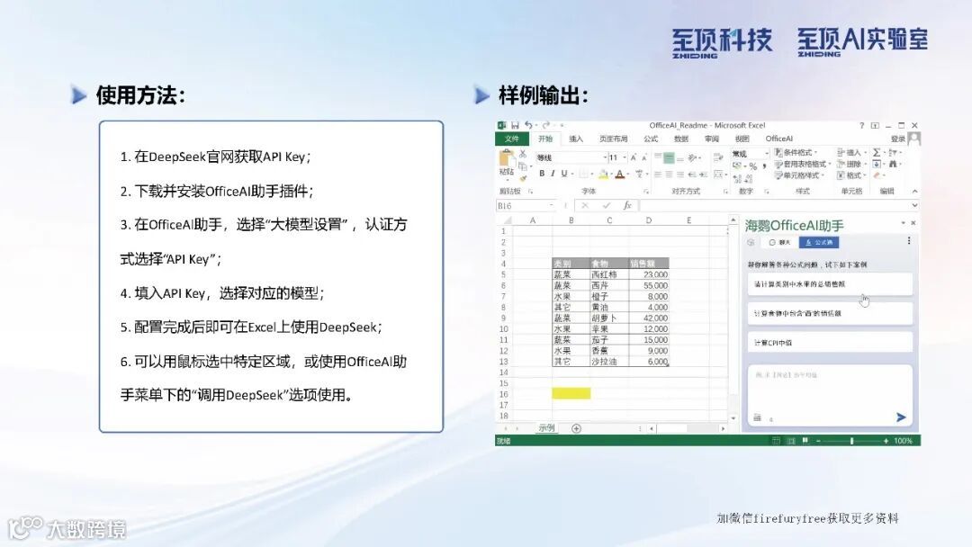The height and width of the screenshot is (547, 972).
Task: Click the 计算食物中包含'西'的销售额 suggestion
Action: 830,313
